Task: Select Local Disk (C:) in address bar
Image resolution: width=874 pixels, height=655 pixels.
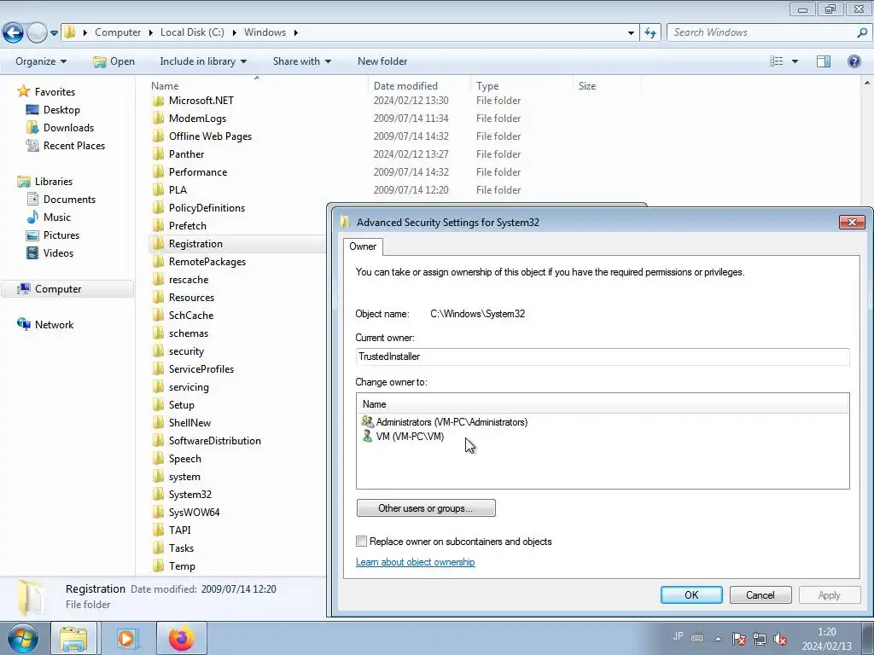Action: point(192,32)
